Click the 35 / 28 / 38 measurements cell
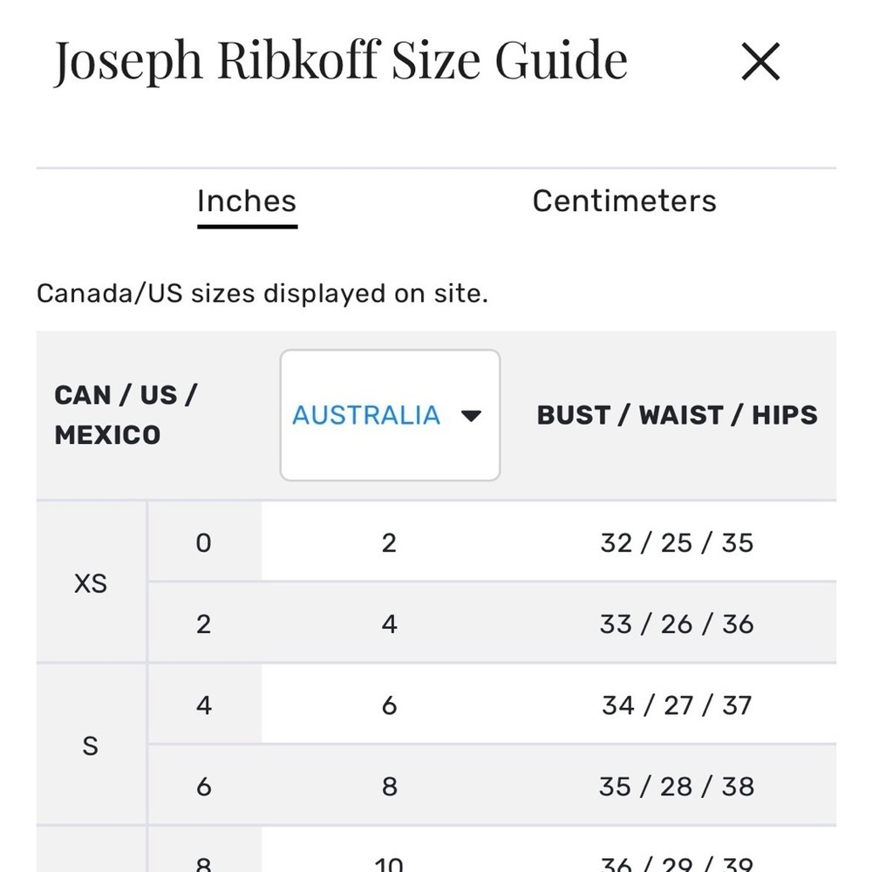The image size is (872, 872). 677,786
